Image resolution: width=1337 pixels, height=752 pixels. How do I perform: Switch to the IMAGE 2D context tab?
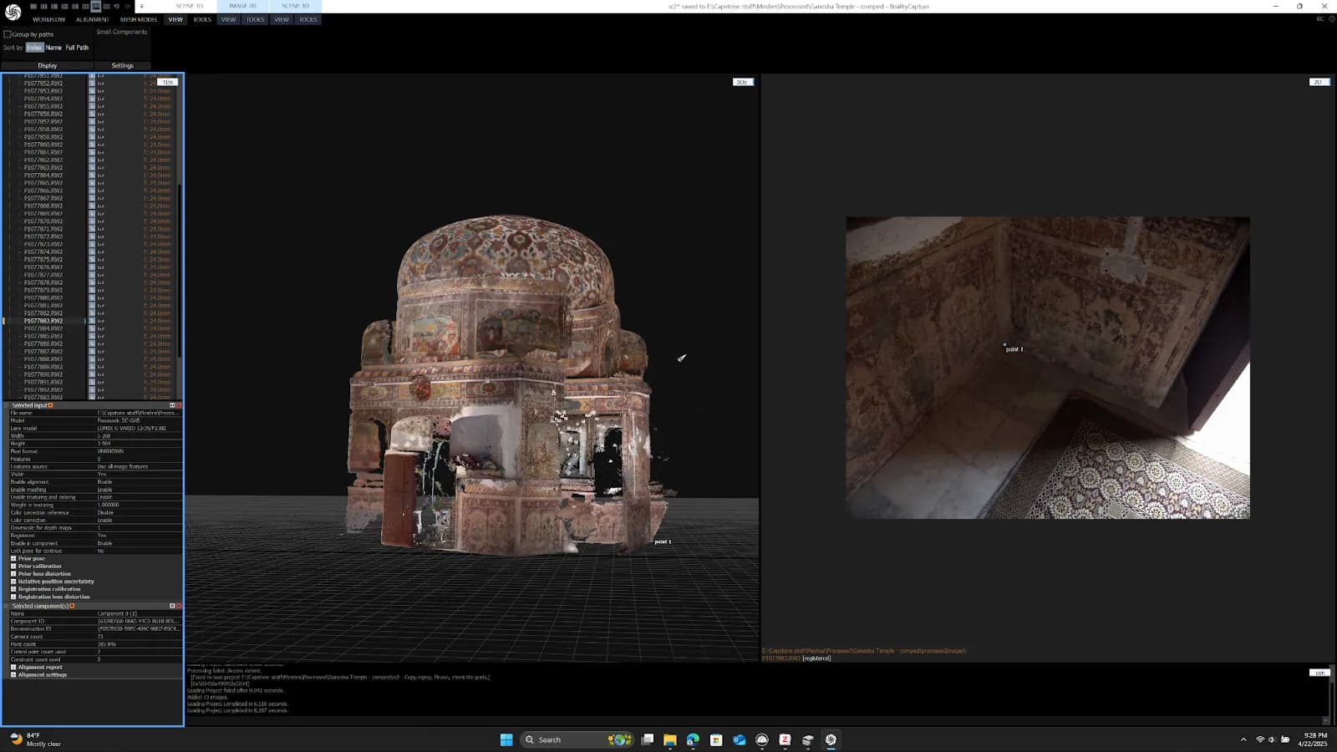[x=242, y=6]
